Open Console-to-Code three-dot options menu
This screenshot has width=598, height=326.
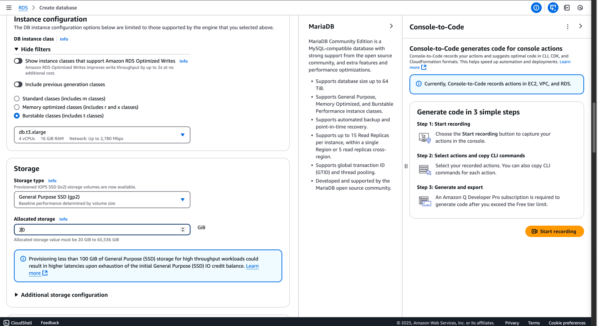(x=568, y=27)
